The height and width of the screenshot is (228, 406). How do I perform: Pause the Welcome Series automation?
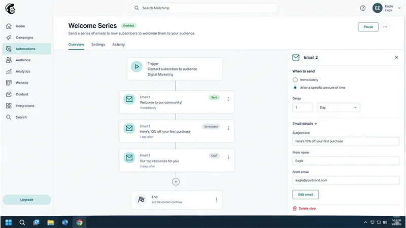coord(368,27)
